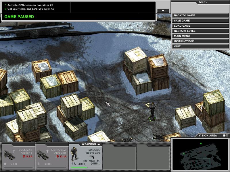Click the green selection ring under the soldier

(x=152, y=119)
